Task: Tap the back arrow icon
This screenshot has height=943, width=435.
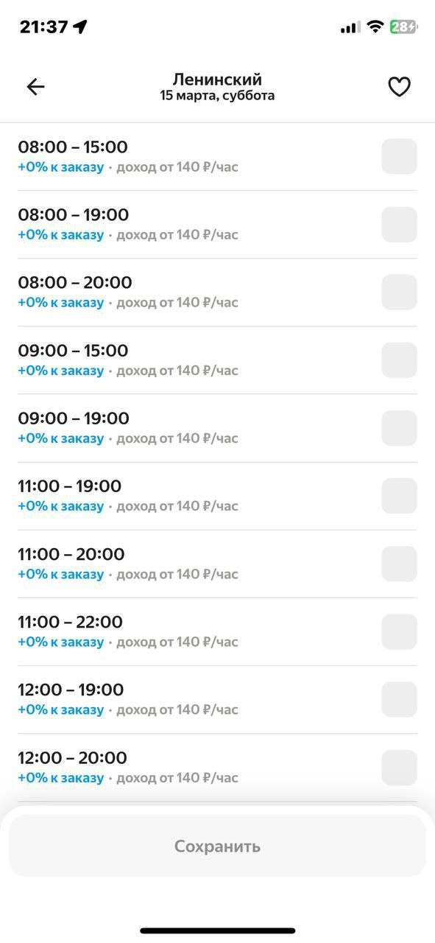Action: tap(35, 87)
